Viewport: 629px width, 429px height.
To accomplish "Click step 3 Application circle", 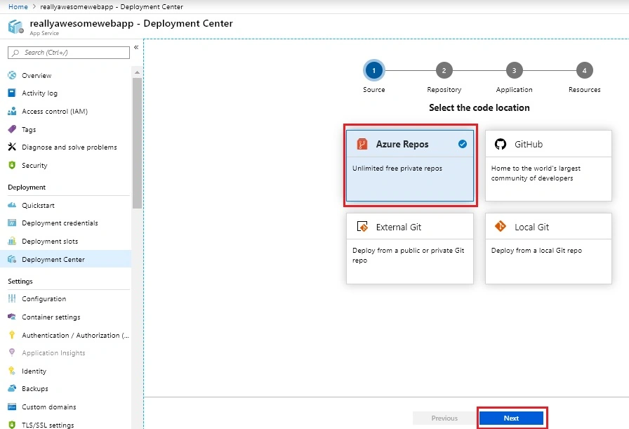I will [x=515, y=70].
